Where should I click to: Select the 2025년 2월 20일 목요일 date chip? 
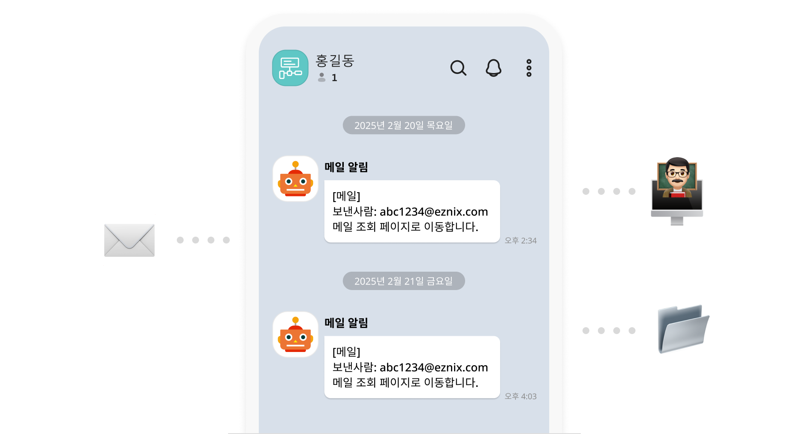pos(404,125)
